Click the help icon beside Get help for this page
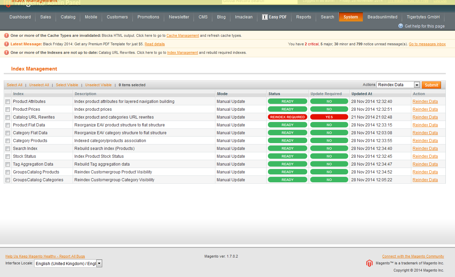 (401, 26)
